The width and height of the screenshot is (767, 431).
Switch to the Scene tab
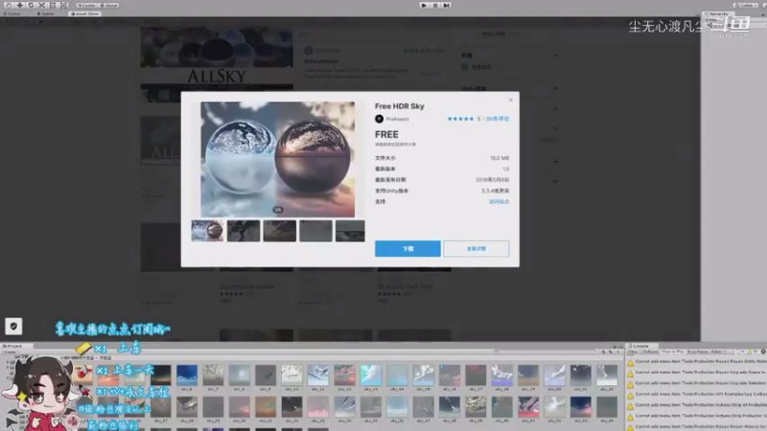pos(13,13)
